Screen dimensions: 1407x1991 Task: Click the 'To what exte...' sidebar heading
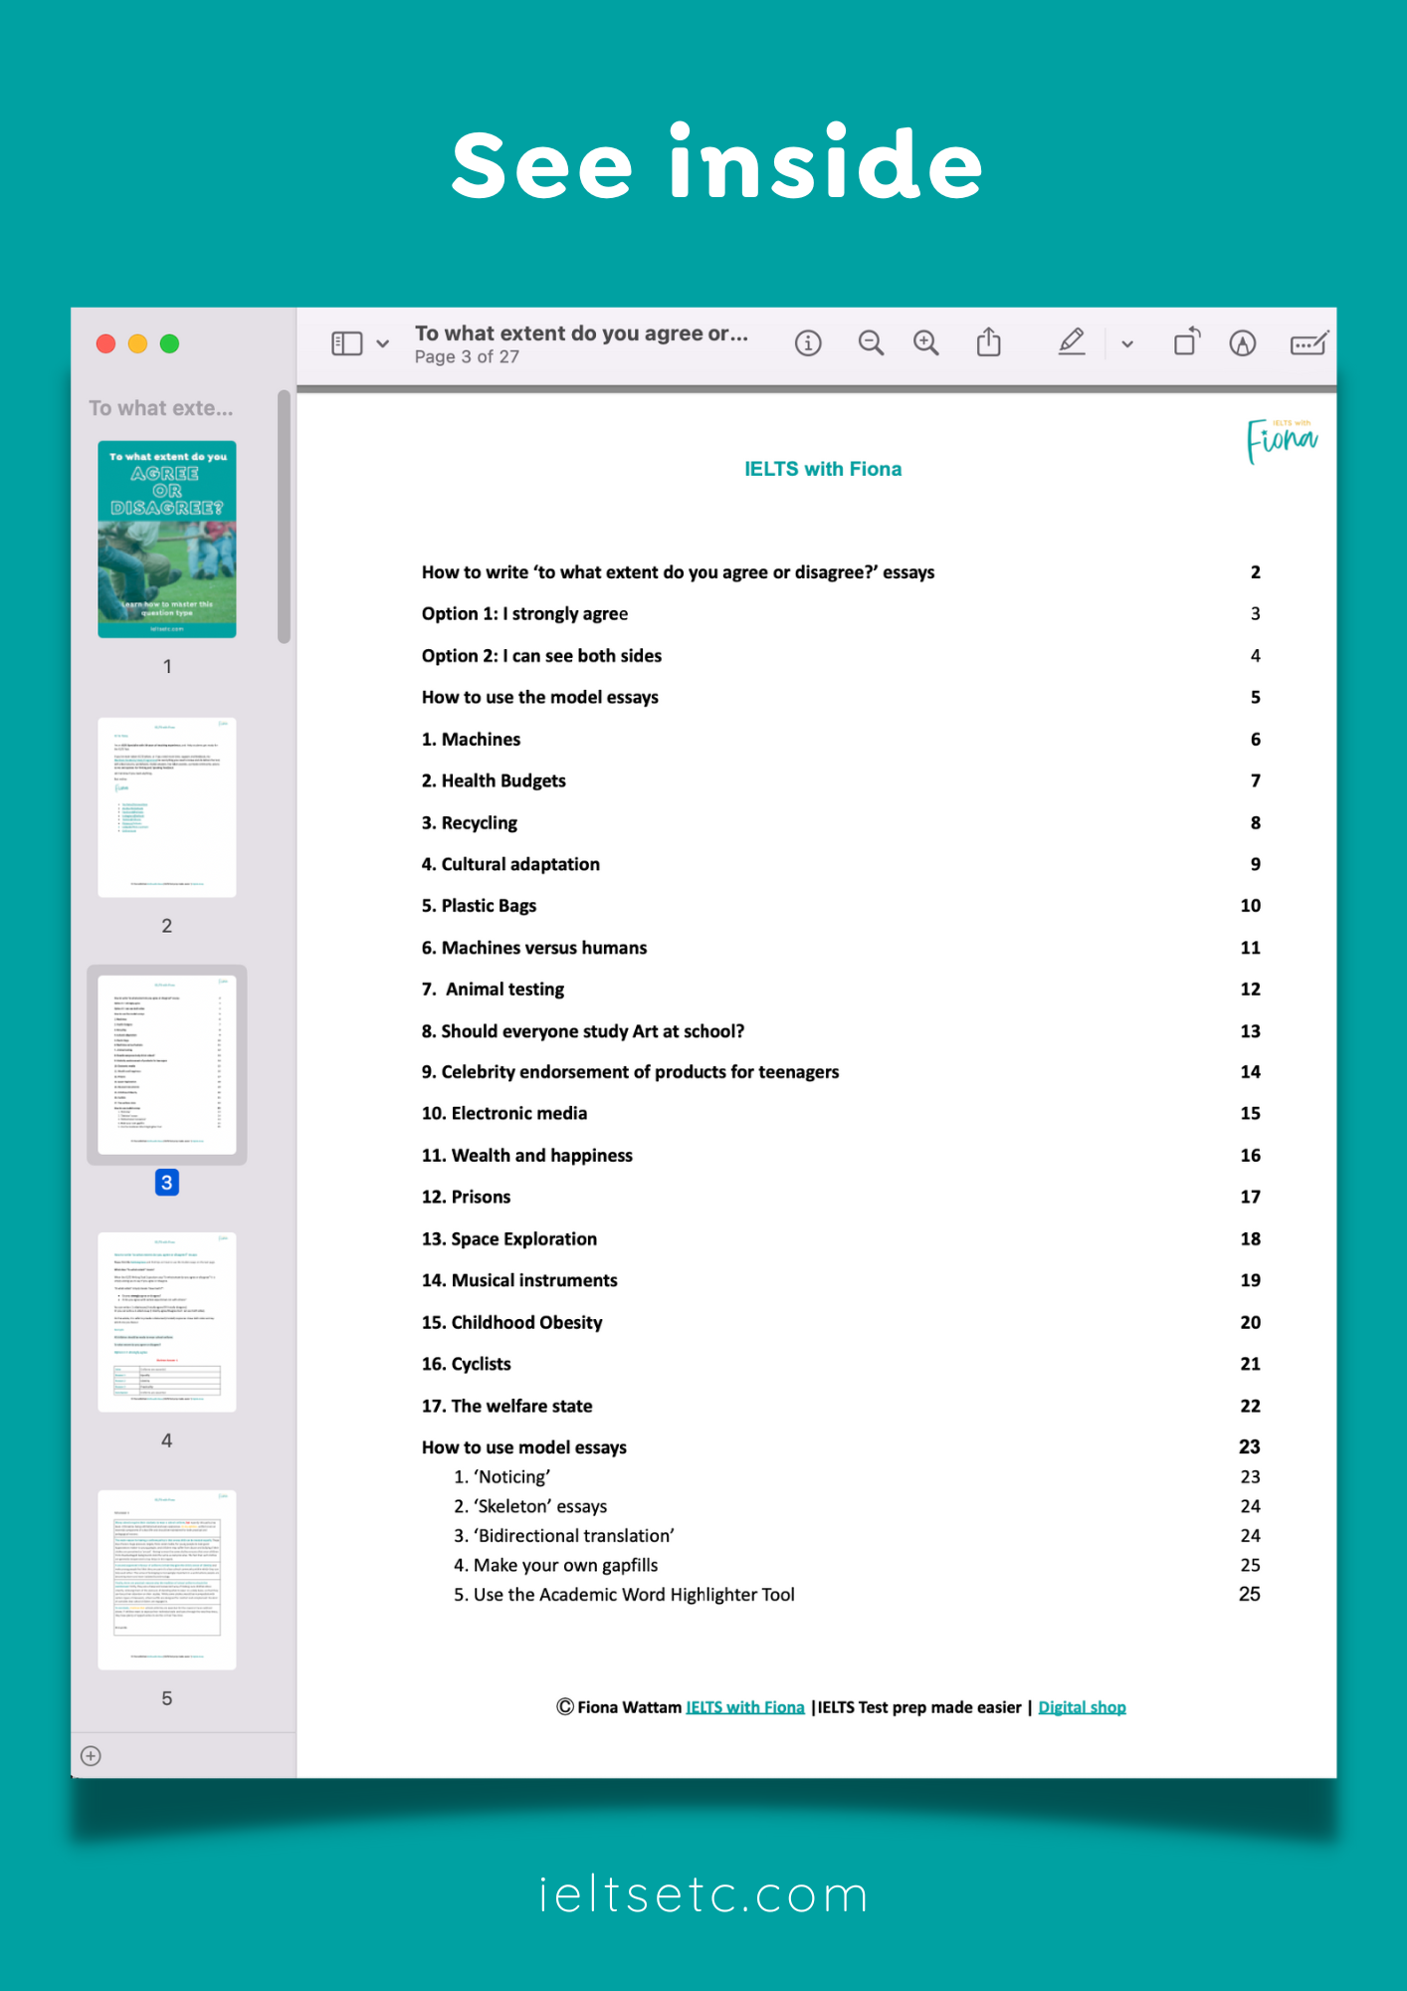pyautogui.click(x=161, y=408)
